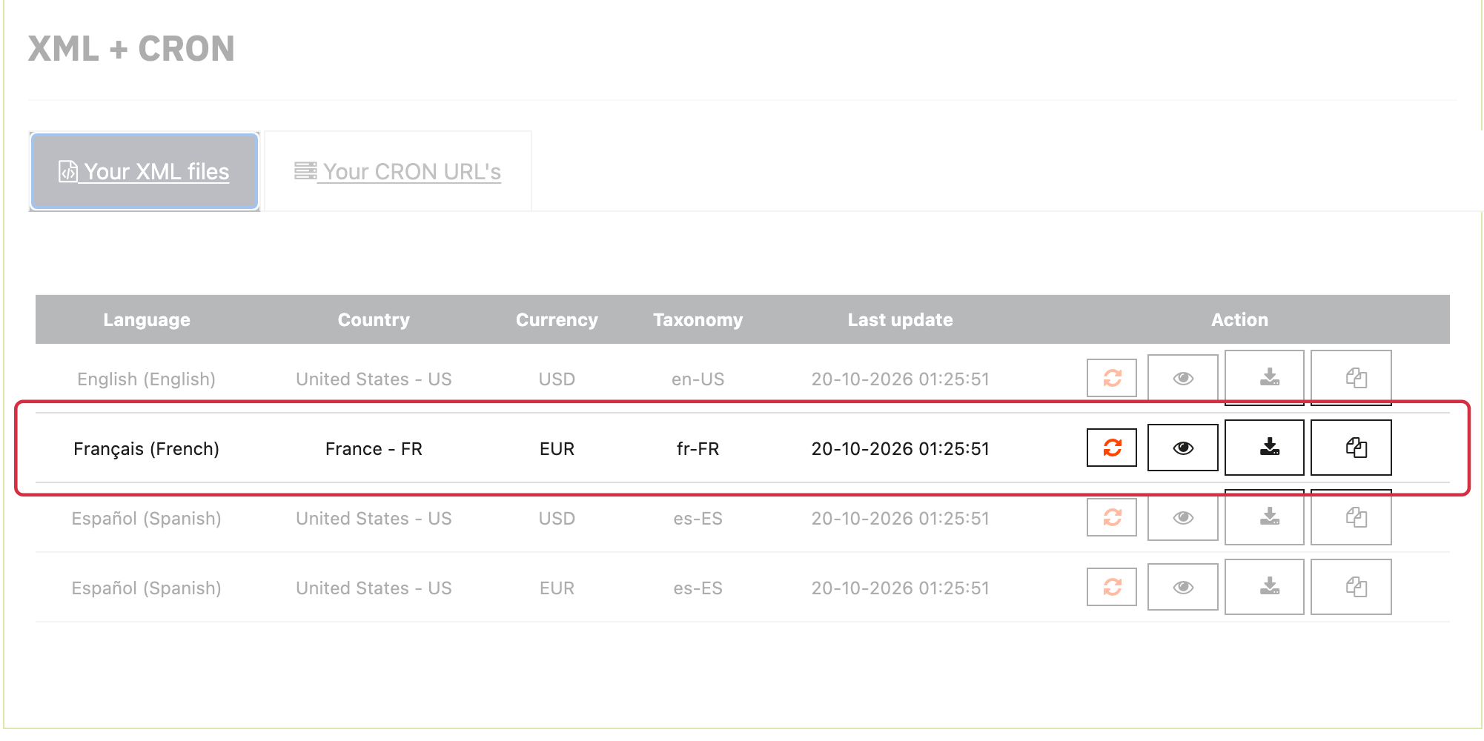The image size is (1484, 741).
Task: Copy the French fr-FR feed link
Action: 1351,448
